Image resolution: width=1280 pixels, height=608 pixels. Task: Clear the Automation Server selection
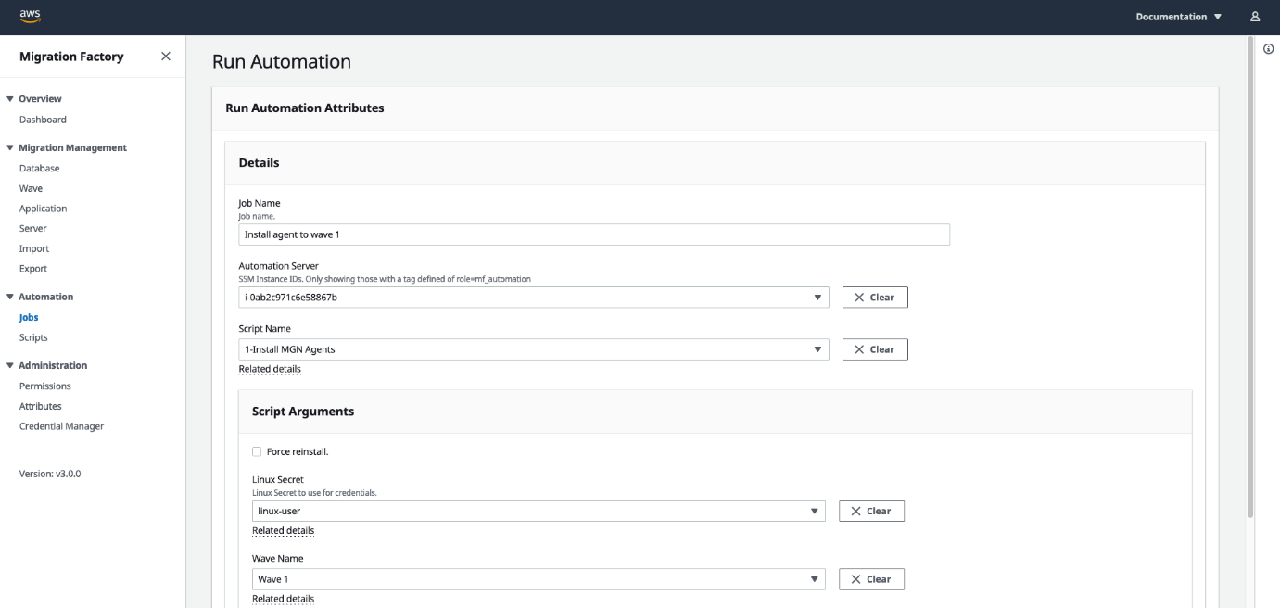point(875,297)
